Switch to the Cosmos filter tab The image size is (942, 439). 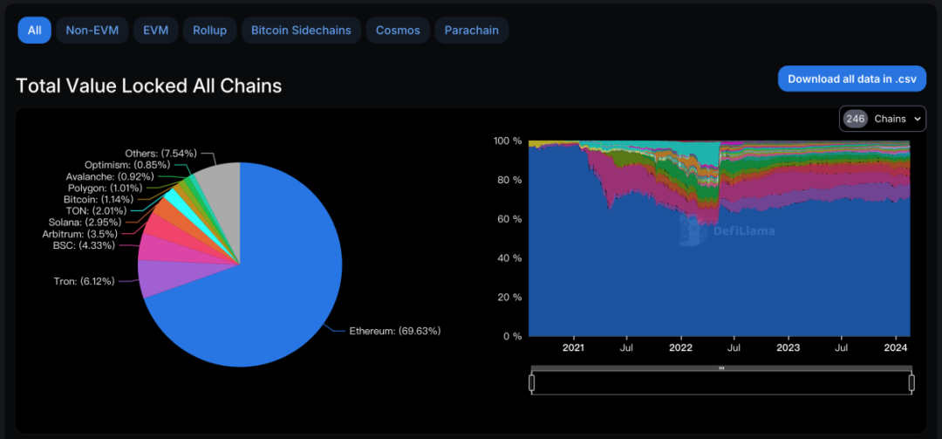click(x=398, y=30)
